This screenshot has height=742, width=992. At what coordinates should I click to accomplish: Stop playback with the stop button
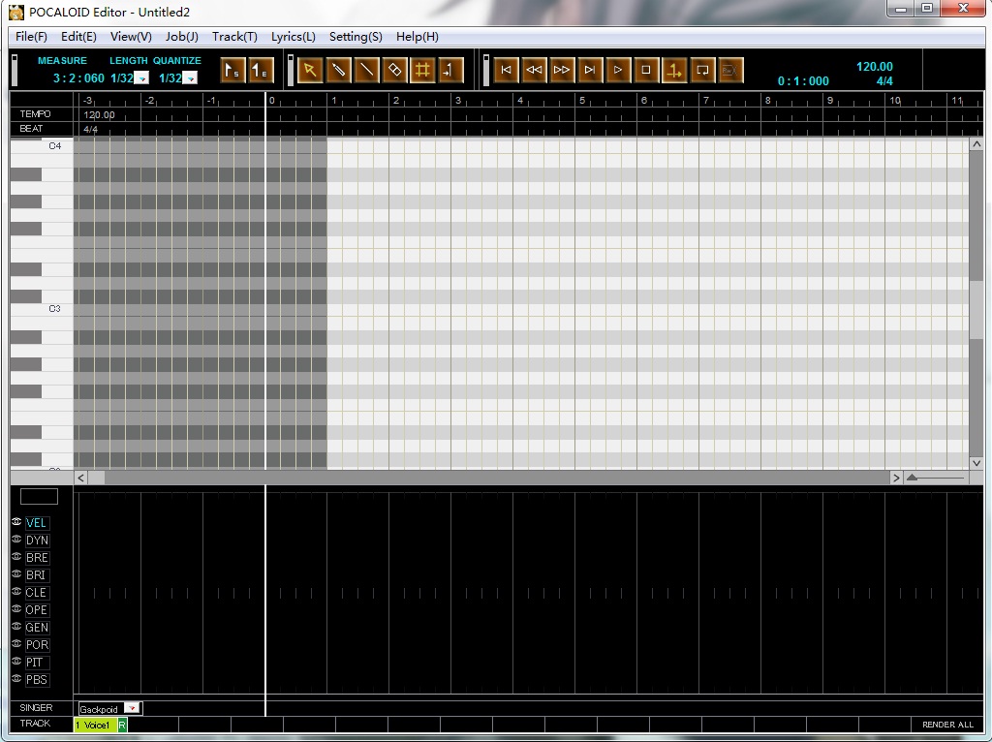click(645, 70)
